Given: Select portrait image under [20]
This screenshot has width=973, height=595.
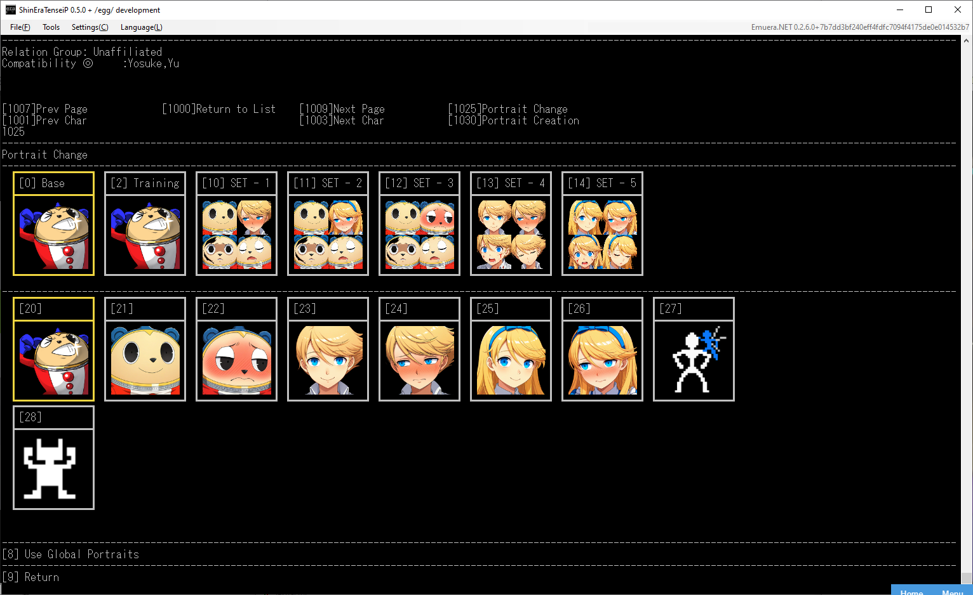Looking at the screenshot, I should coord(53,361).
